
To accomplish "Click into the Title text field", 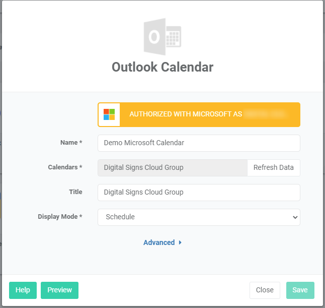I will click(198, 192).
